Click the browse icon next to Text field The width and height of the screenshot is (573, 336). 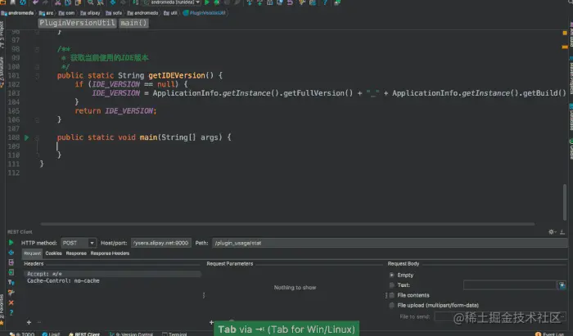point(562,285)
